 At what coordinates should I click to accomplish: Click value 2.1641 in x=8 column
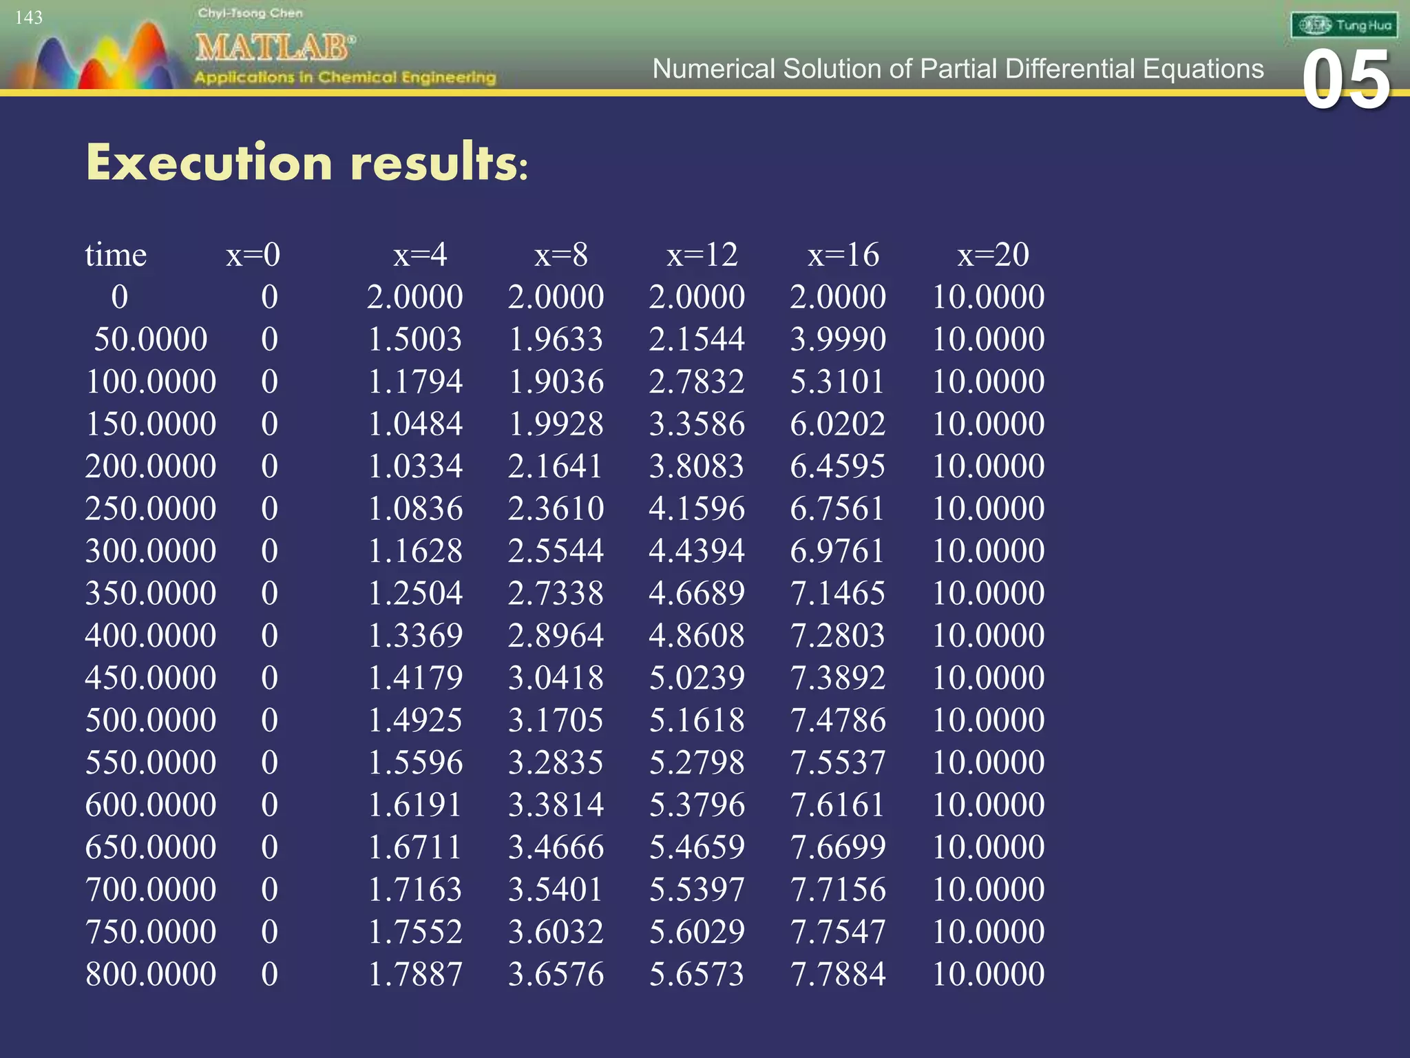tap(556, 466)
